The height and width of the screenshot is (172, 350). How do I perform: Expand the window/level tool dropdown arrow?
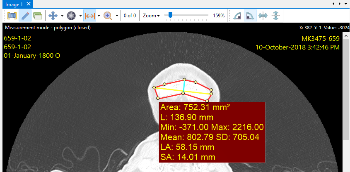pos(80,16)
